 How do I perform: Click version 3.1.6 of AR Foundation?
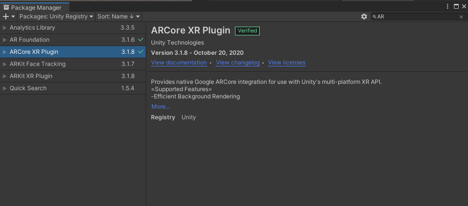pos(128,40)
